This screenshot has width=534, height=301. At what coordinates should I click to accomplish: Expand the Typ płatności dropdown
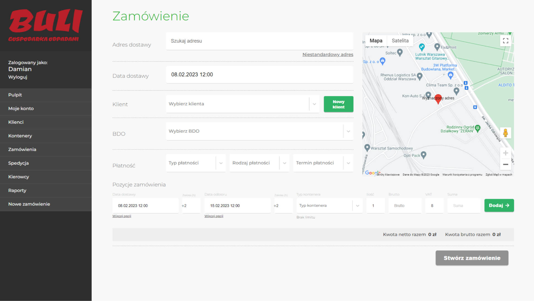[221, 163]
